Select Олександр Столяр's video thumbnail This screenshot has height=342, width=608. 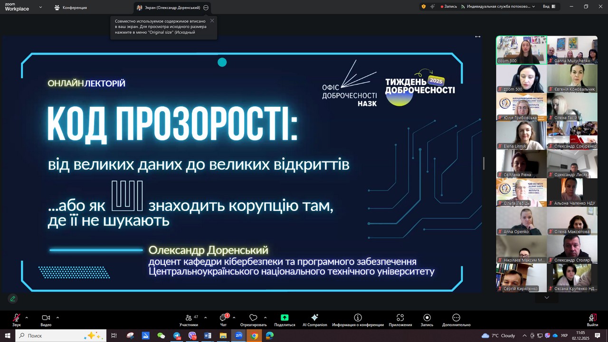coord(572,249)
